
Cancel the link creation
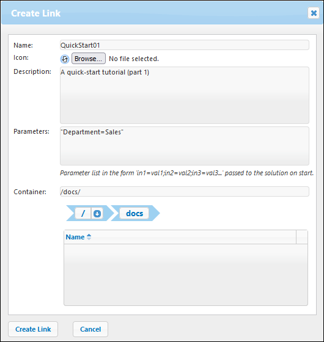(x=90, y=329)
